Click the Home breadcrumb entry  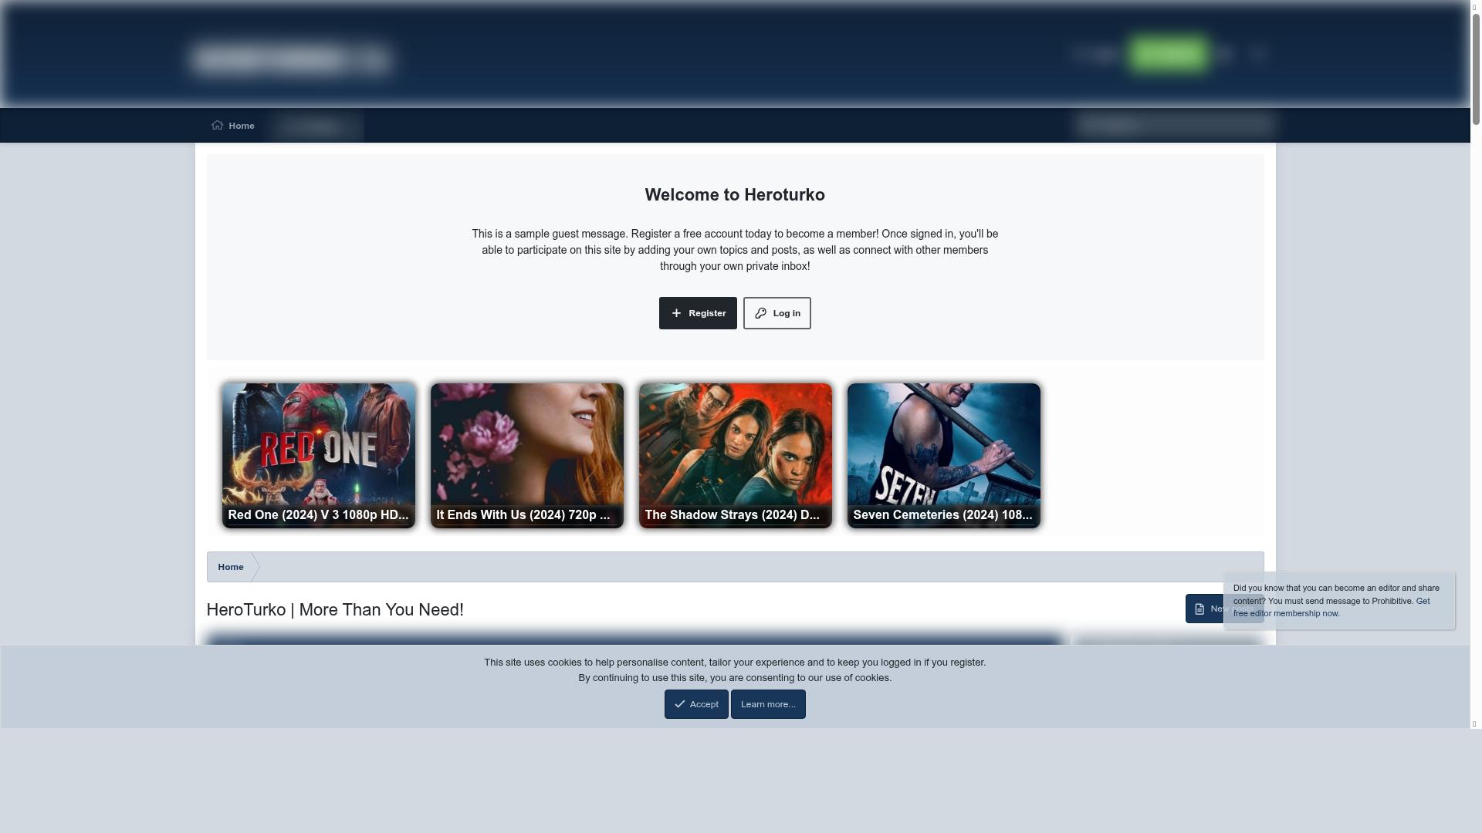(x=231, y=566)
